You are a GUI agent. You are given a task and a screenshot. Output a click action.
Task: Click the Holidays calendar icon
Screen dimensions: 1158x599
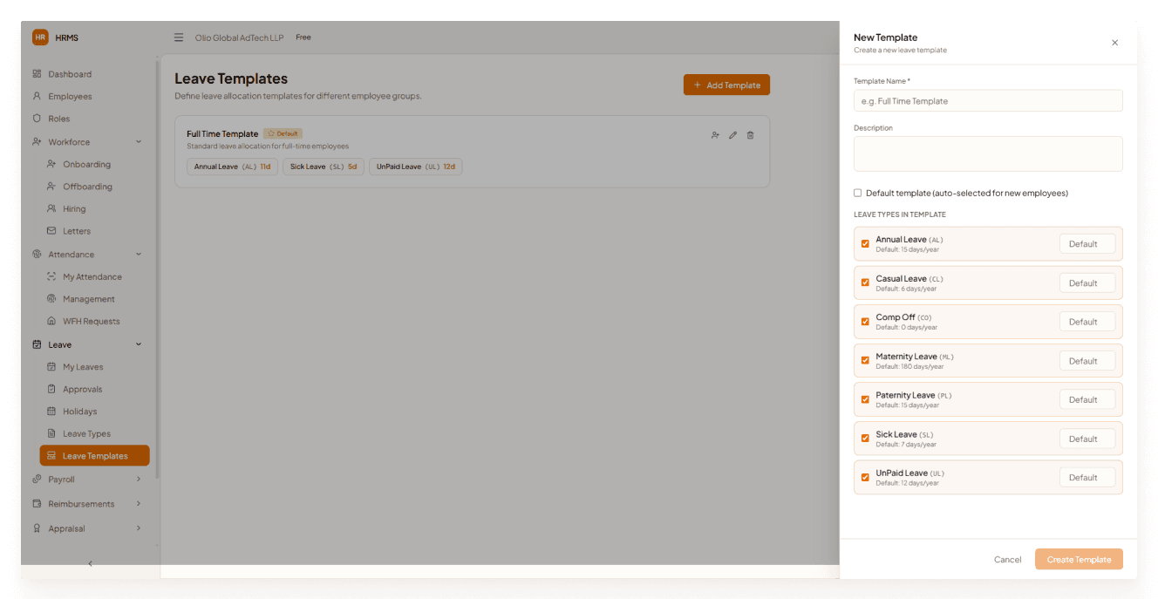[x=51, y=412]
